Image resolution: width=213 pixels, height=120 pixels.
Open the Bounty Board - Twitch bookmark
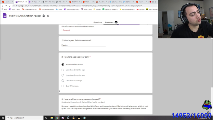point(72,9)
